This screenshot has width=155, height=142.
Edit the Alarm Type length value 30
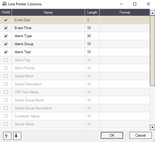[x=92, y=36]
